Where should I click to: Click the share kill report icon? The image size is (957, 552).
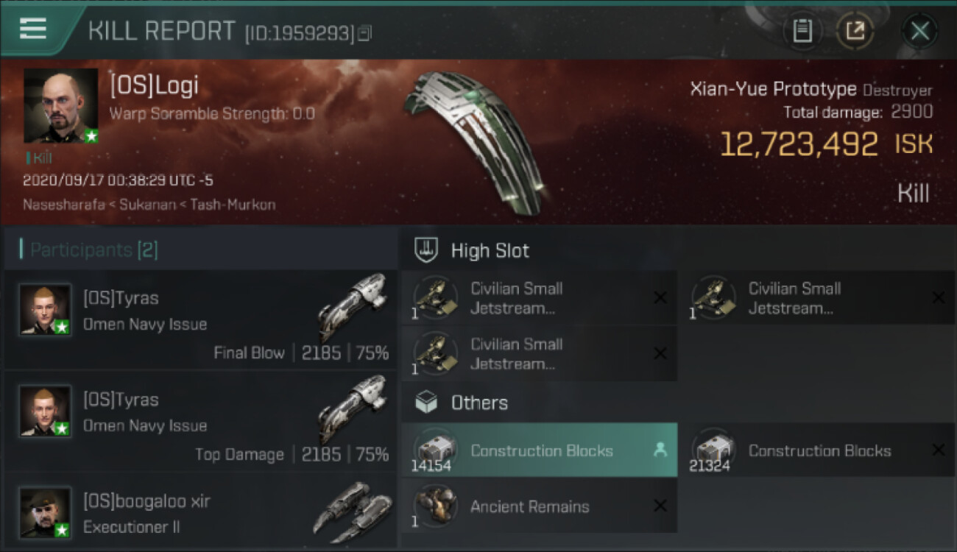click(x=855, y=31)
